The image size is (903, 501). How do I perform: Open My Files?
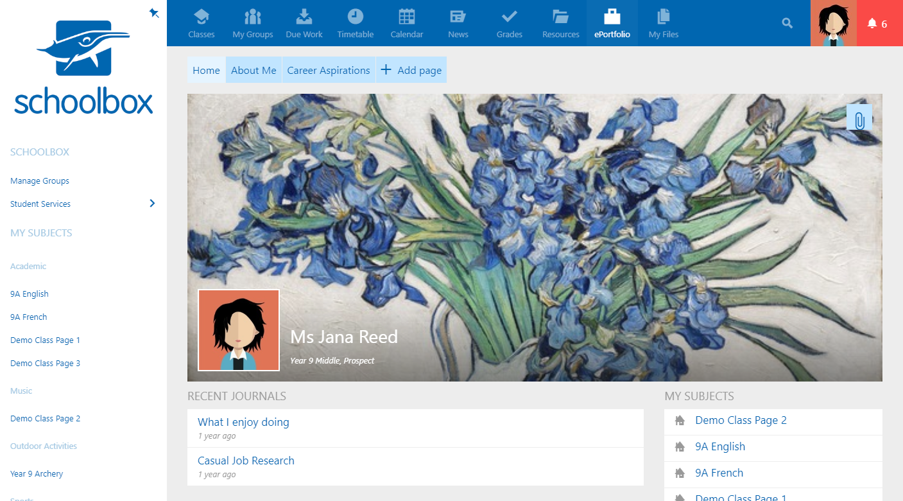[x=664, y=23]
